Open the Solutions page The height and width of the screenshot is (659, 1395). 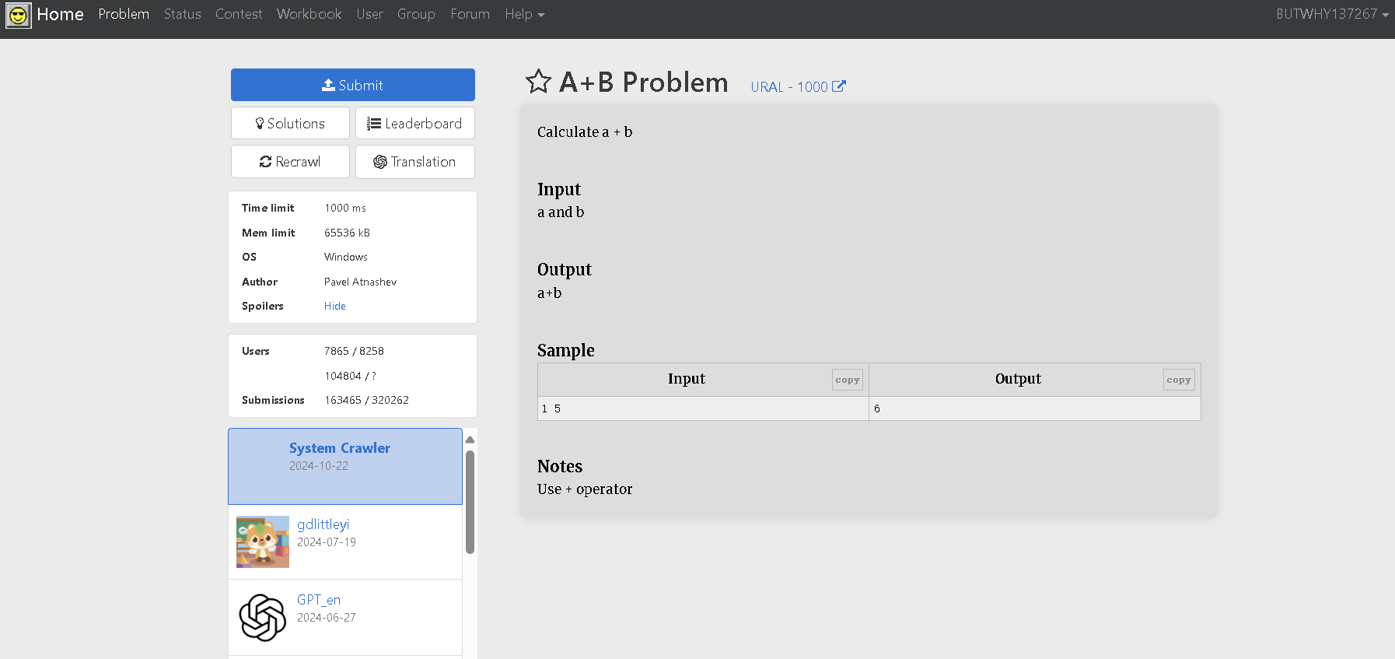click(x=290, y=124)
